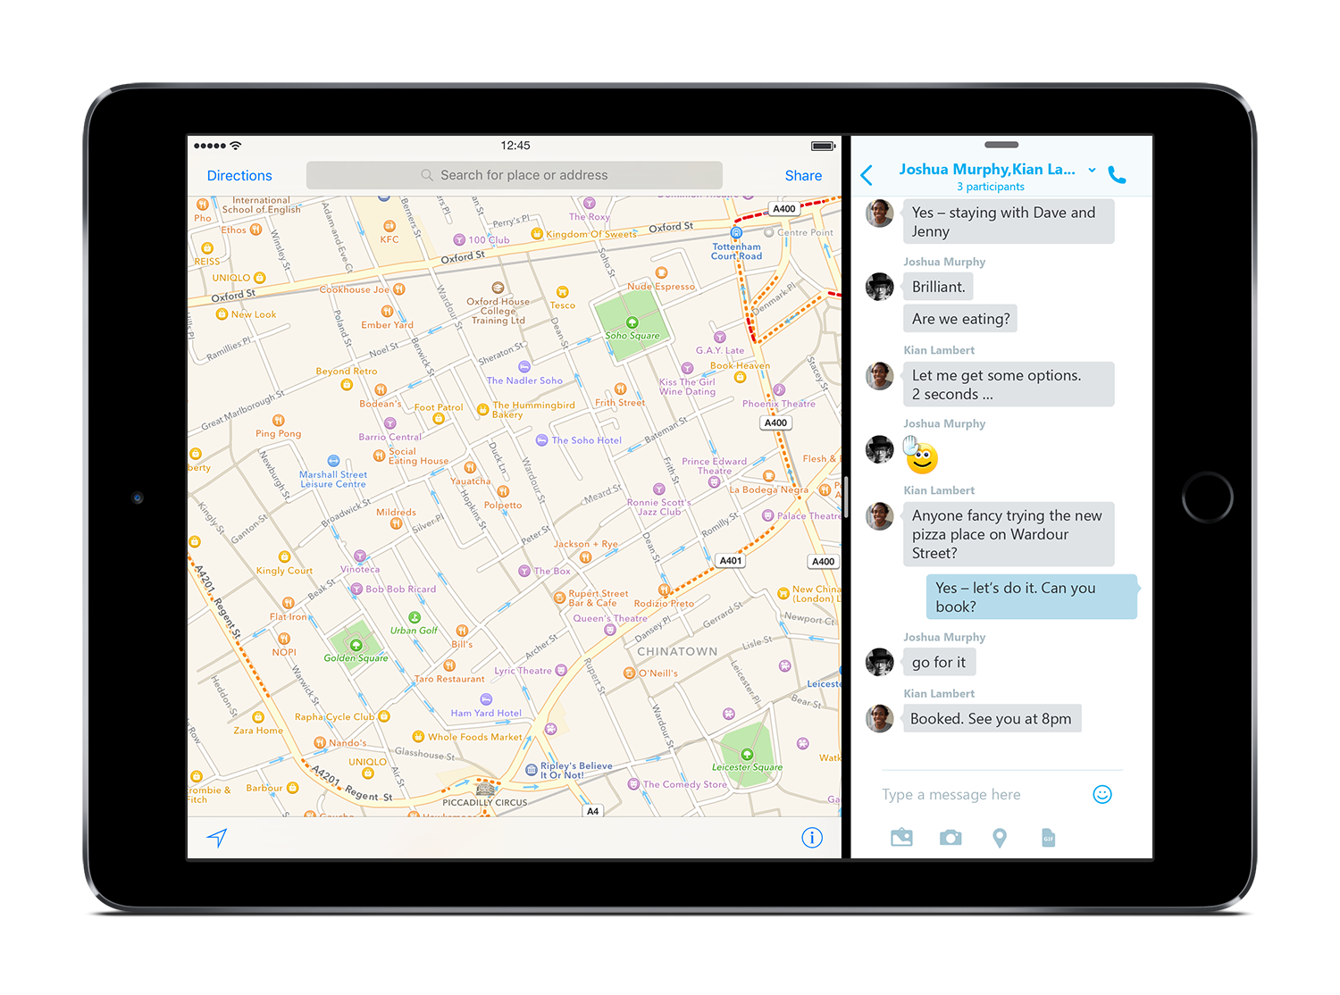Tap the "3 participants" label
Viewport: 1340px width, 995px height.
990,186
